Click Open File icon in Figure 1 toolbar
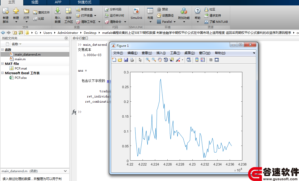The height and width of the screenshot is (181, 299). (120, 60)
